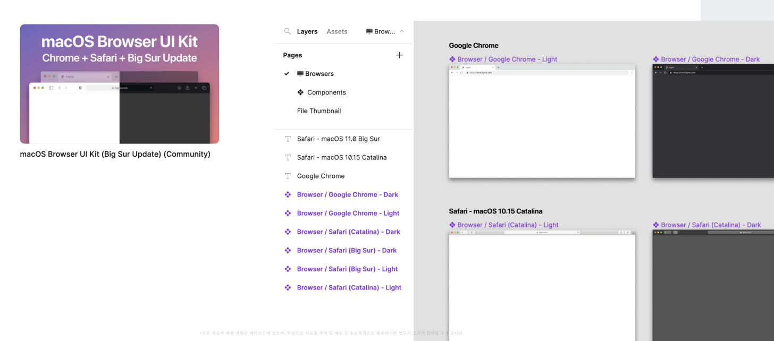Click the Components page diamond icon
The width and height of the screenshot is (774, 341).
coord(300,92)
